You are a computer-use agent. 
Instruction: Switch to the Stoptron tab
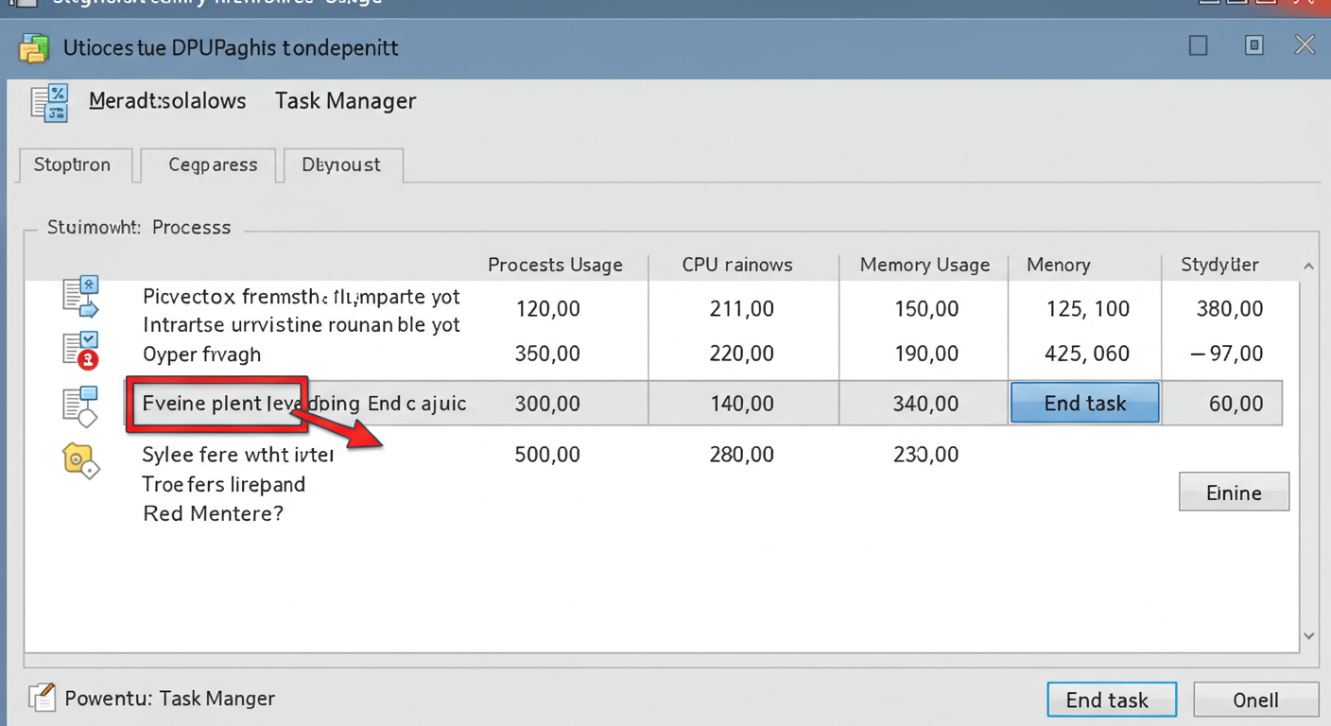coord(75,164)
